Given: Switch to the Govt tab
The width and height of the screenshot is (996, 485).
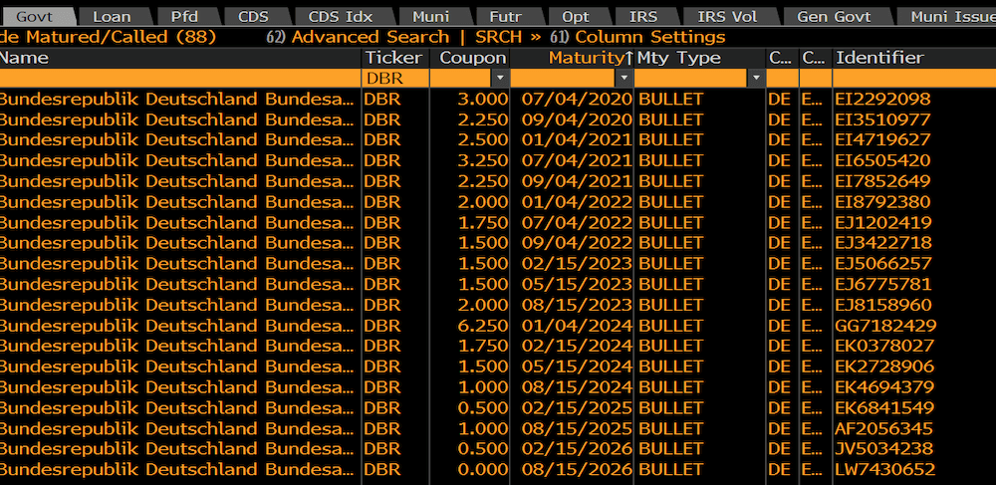Looking at the screenshot, I should 36,17.
